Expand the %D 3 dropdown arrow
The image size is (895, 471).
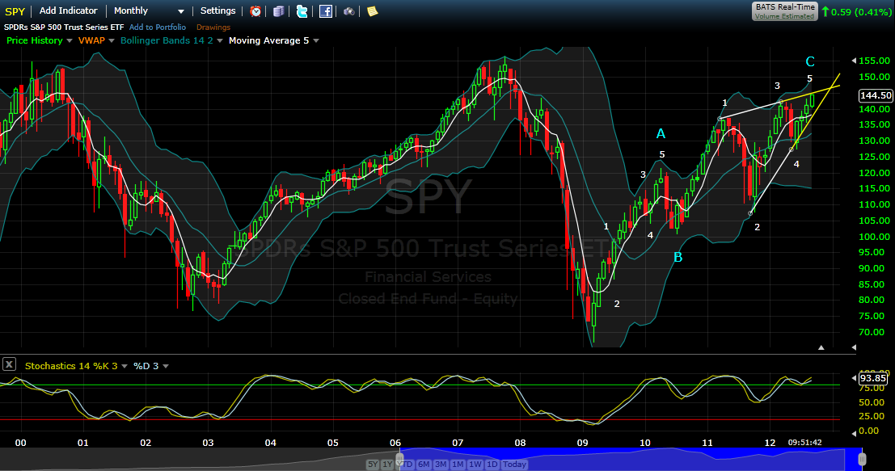tap(166, 366)
